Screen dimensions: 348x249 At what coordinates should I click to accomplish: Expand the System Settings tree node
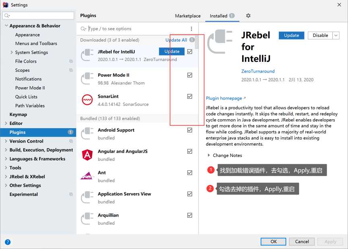pos(12,52)
